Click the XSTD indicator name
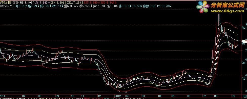The width and height of the screenshot is (247, 99). coord(16,3)
